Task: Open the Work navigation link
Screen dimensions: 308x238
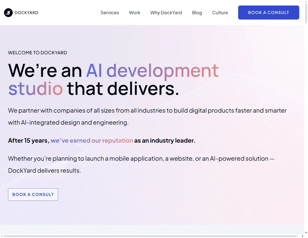Action: (x=135, y=13)
